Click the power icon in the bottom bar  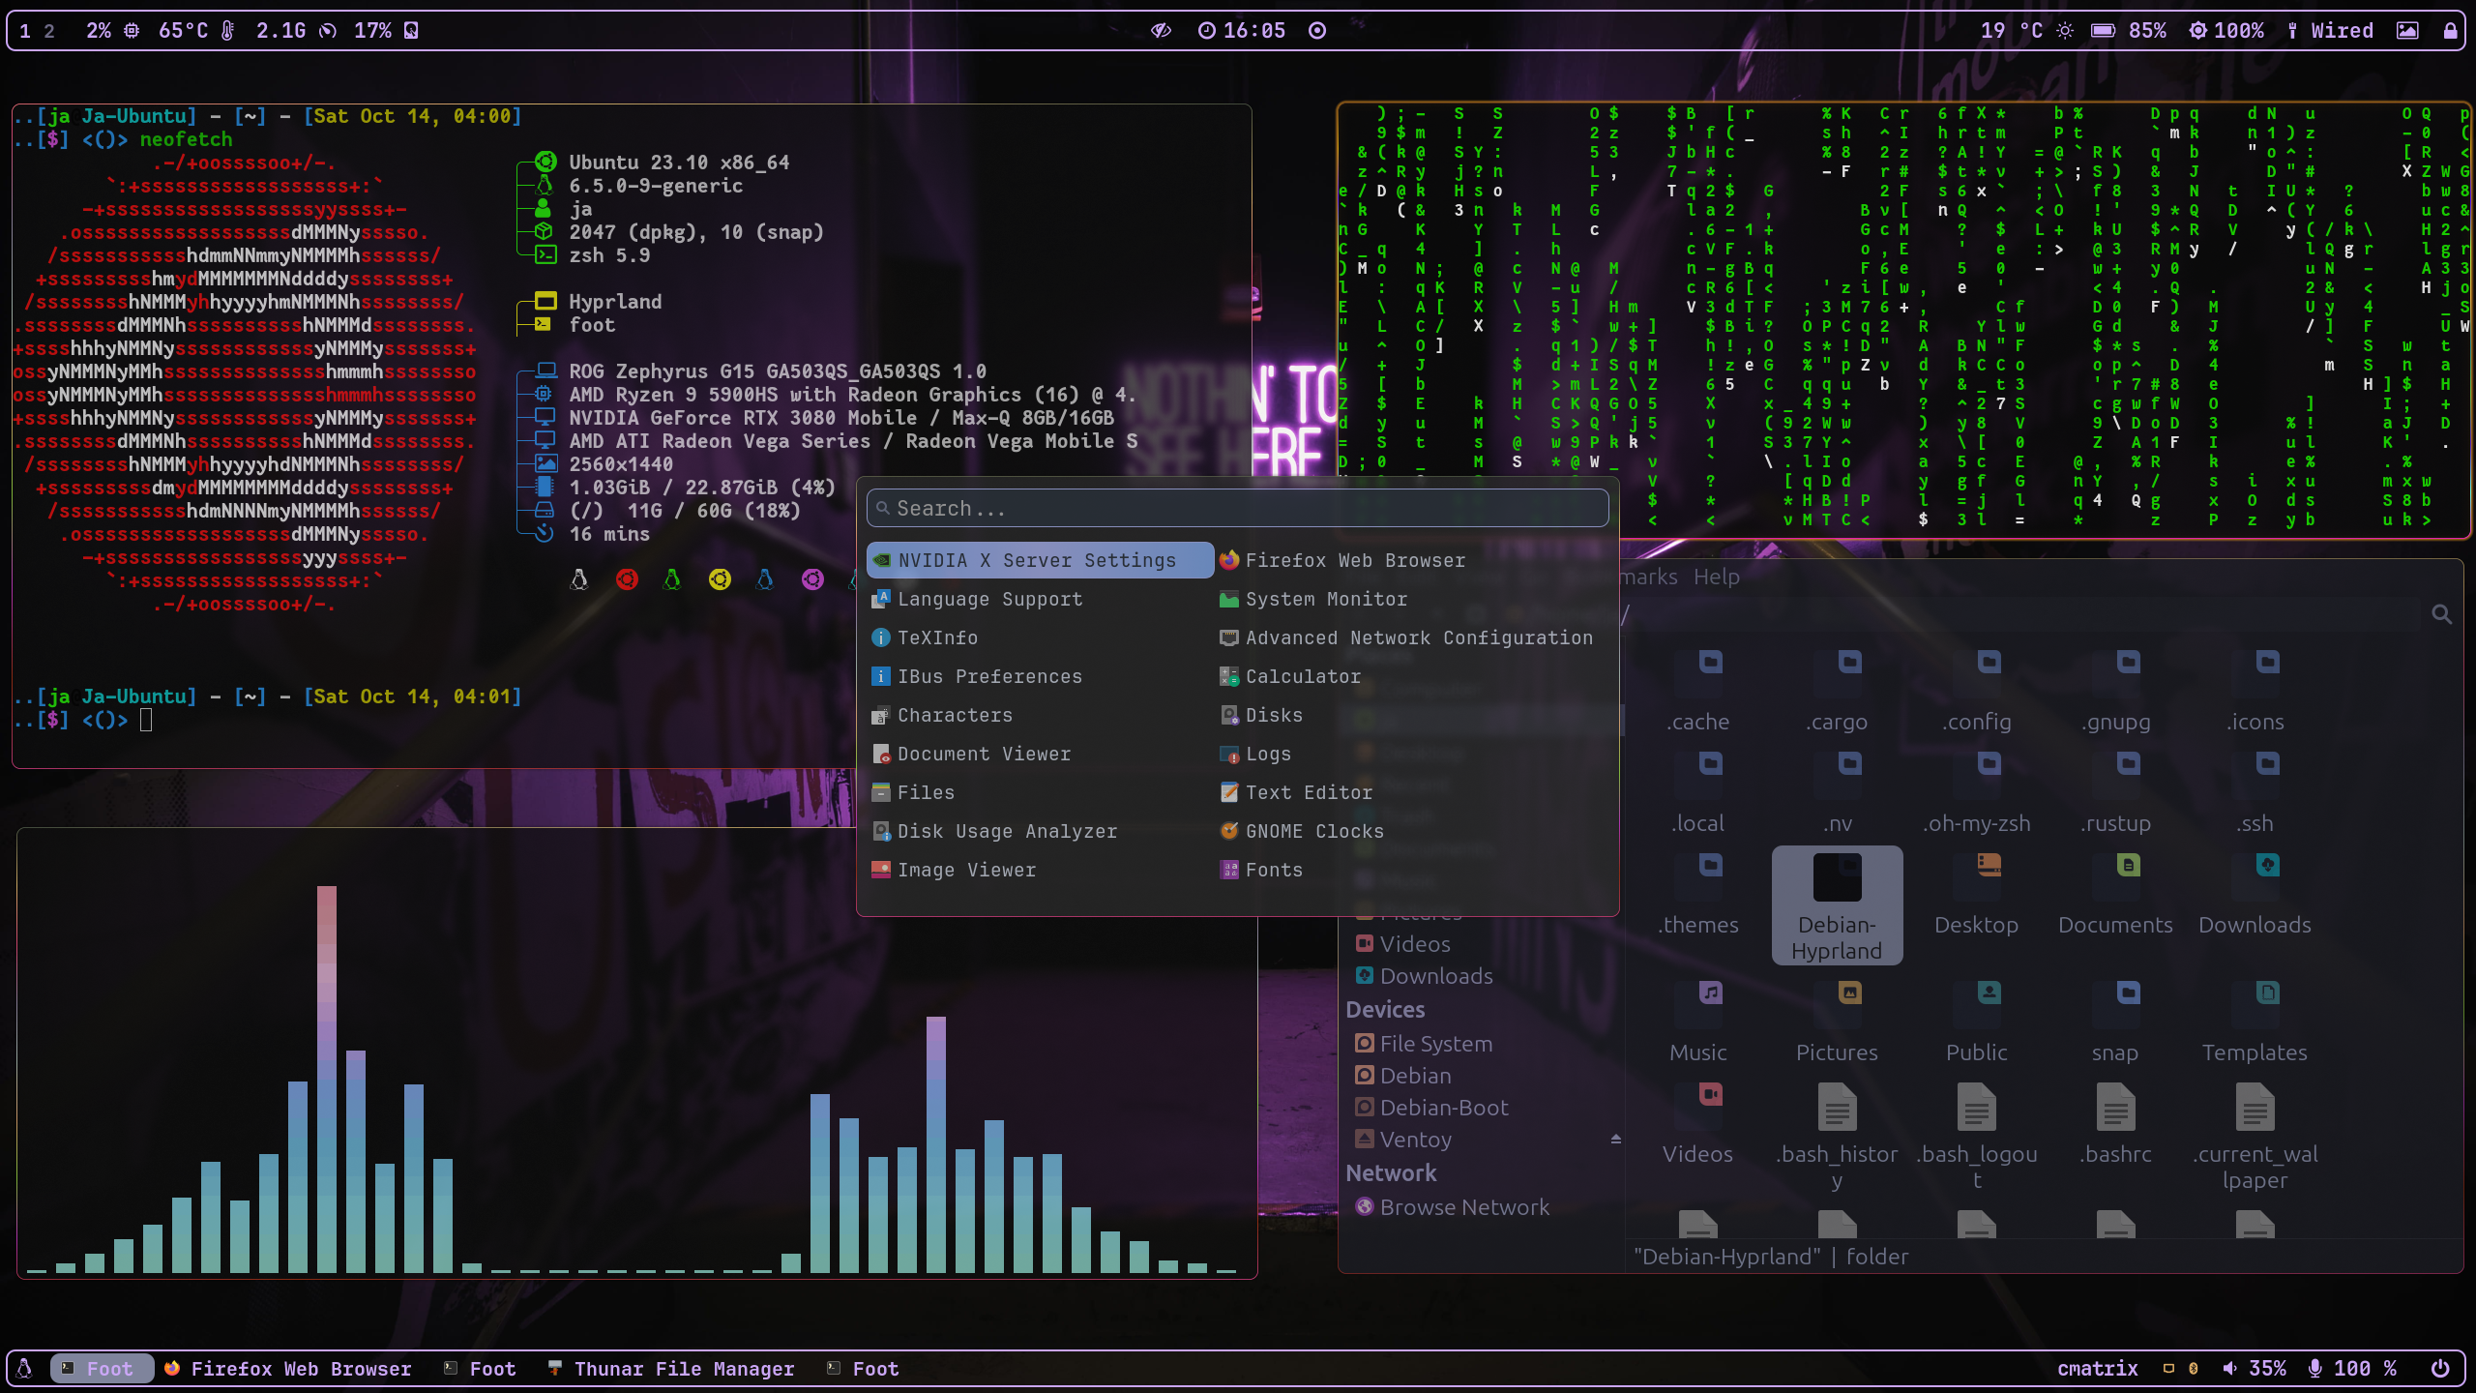[2440, 1368]
